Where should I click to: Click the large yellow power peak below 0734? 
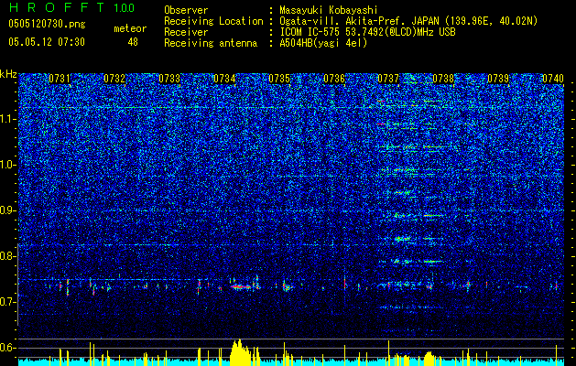240,352
